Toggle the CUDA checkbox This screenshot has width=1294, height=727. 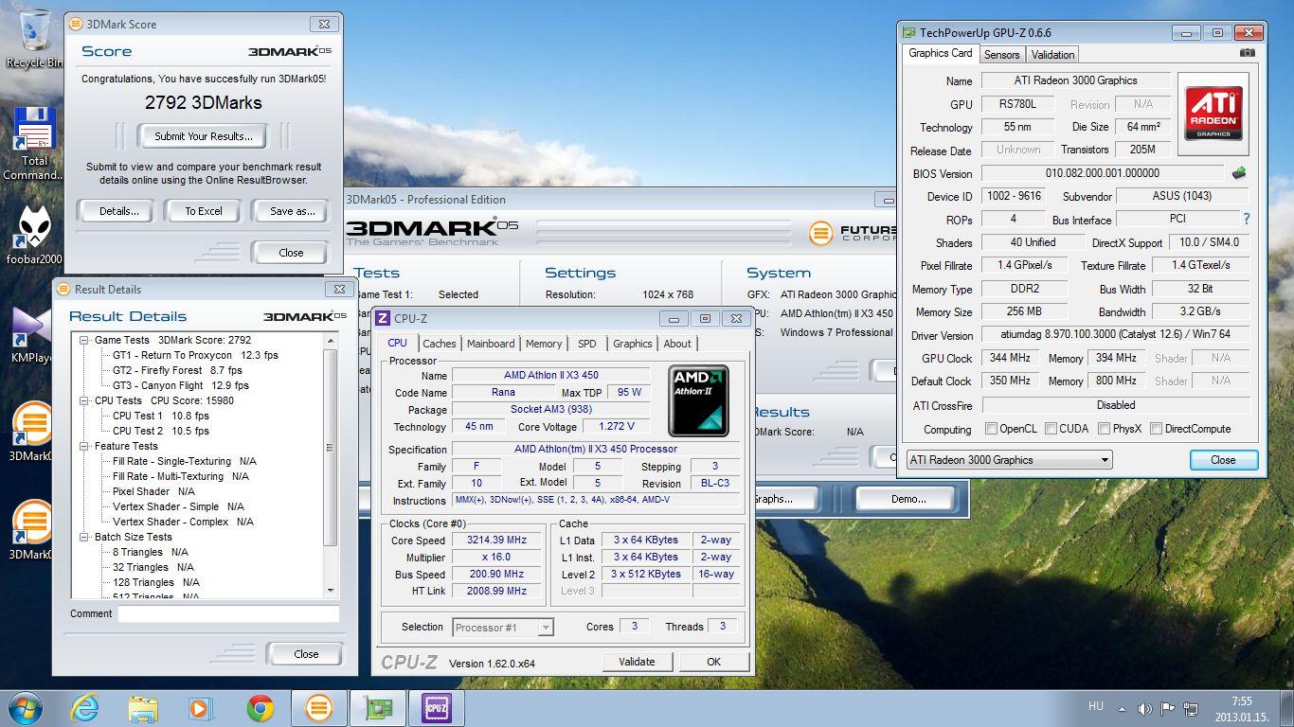pyautogui.click(x=1051, y=429)
